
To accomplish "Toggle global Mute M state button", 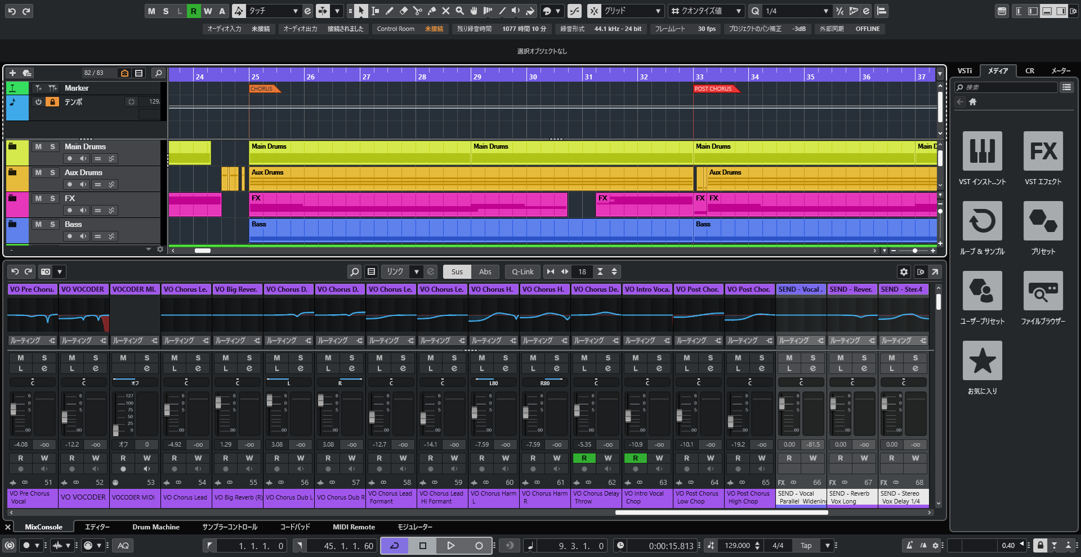I will (x=151, y=11).
